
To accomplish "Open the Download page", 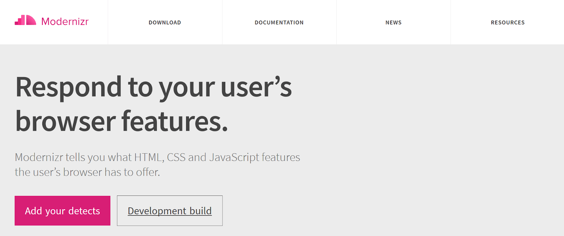I will coord(165,23).
